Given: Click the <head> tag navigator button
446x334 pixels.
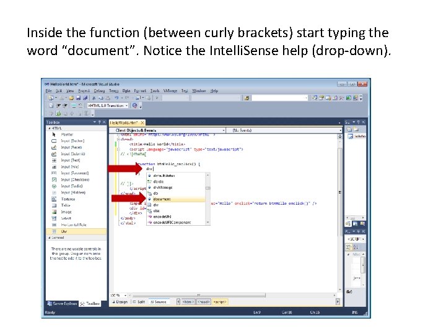Looking at the screenshot, I should [x=204, y=302].
